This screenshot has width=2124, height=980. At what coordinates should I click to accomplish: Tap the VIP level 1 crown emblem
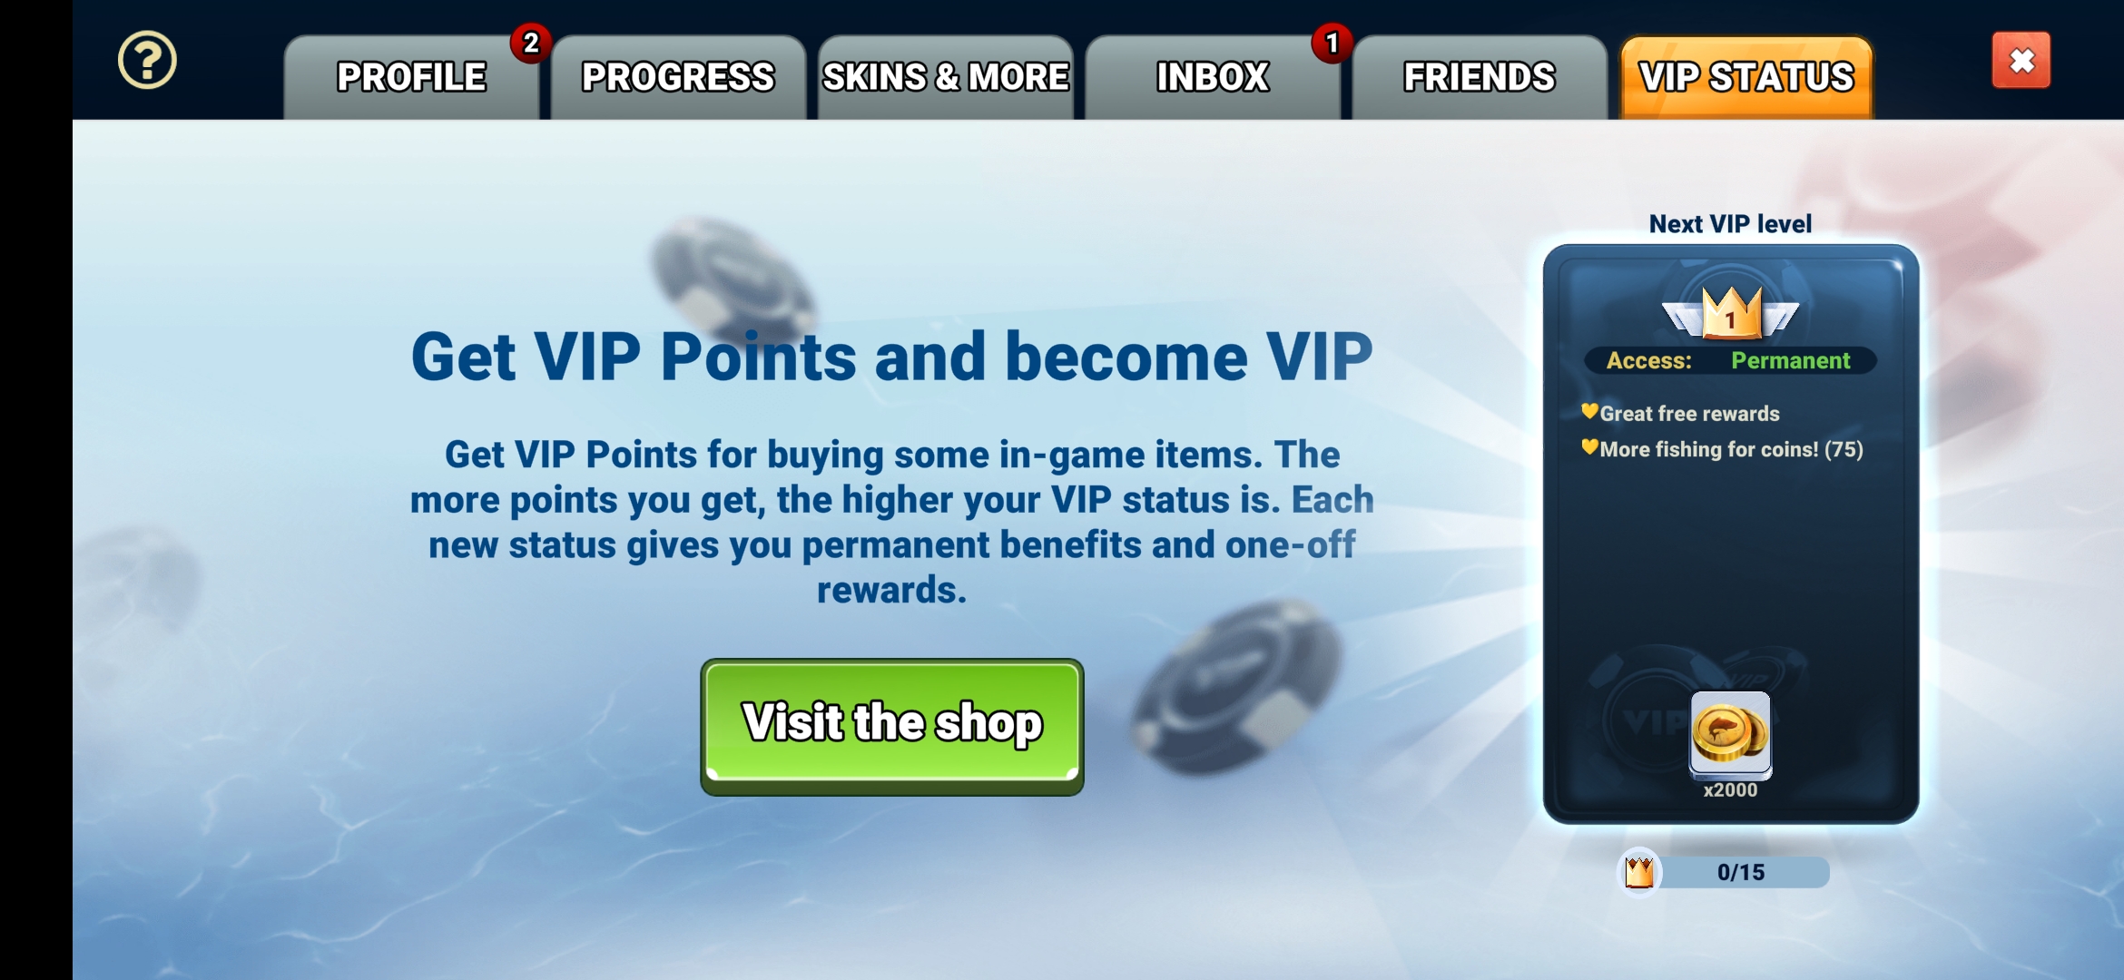pyautogui.click(x=1730, y=312)
